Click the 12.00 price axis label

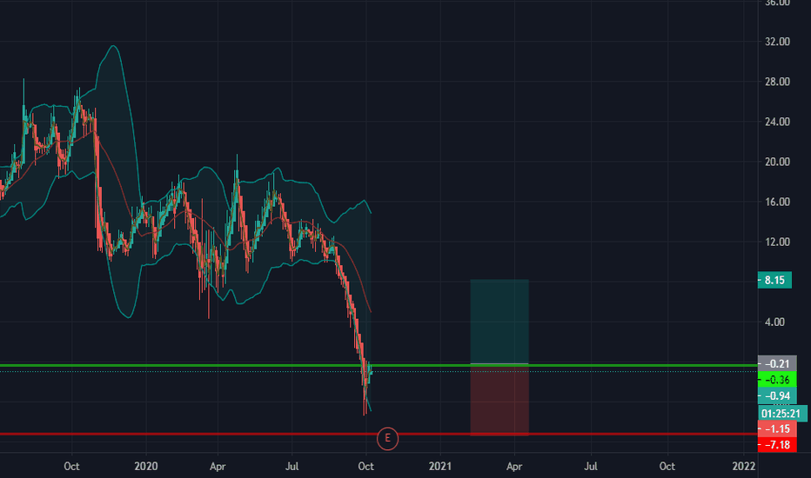[777, 242]
